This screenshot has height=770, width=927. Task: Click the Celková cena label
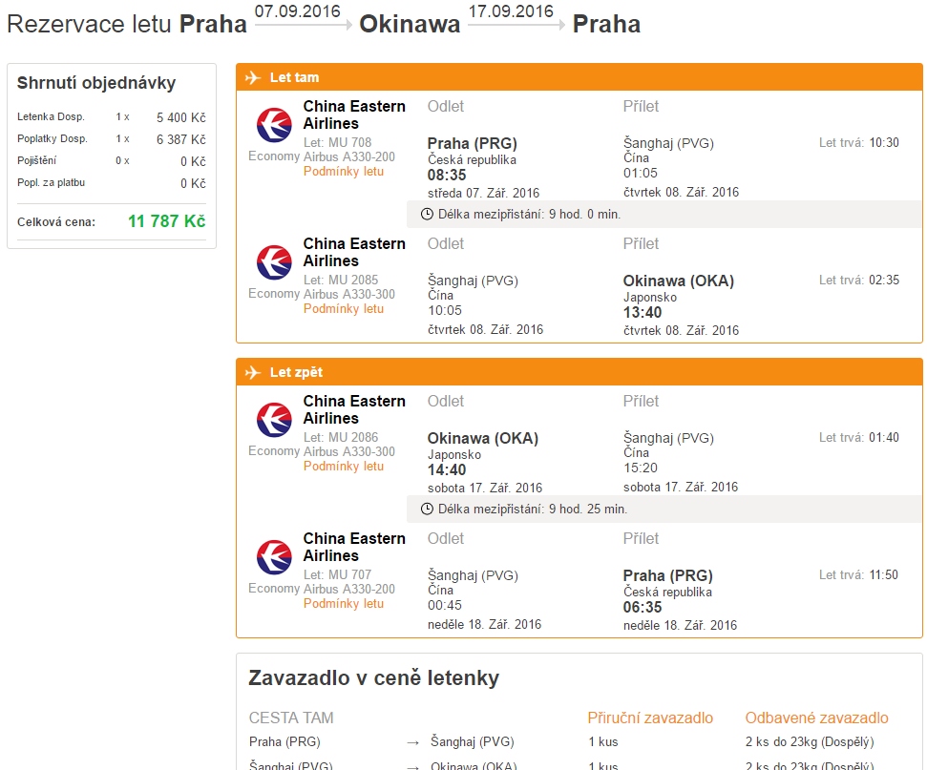[x=56, y=222]
